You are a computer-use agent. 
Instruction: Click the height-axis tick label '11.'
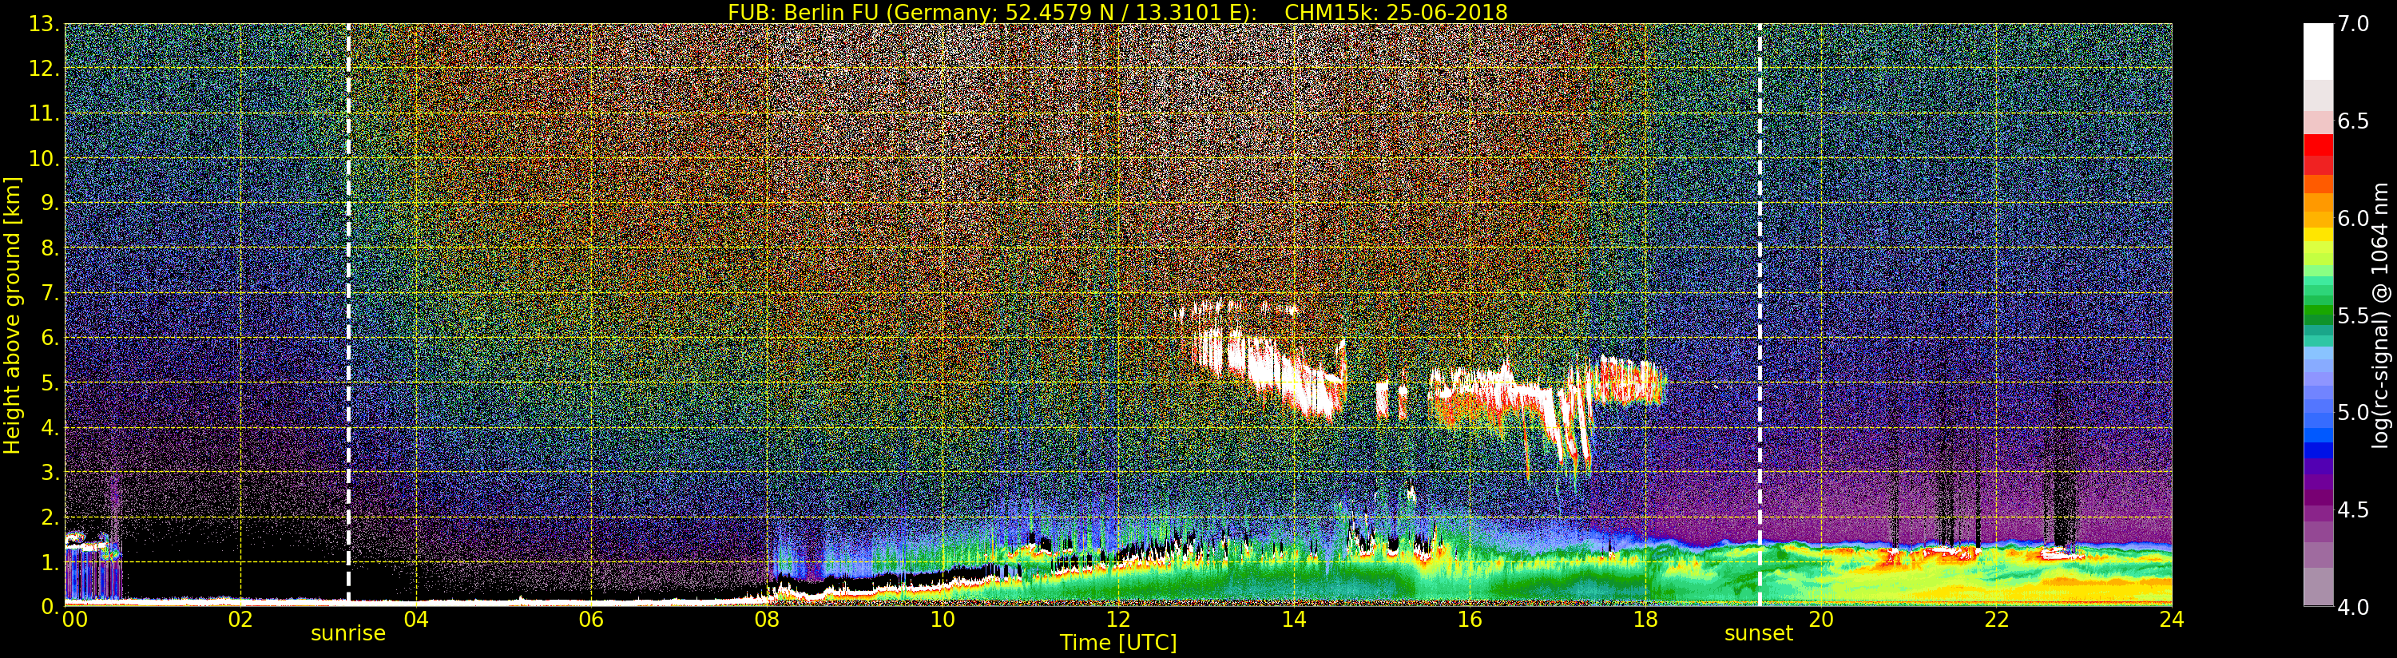(x=45, y=113)
